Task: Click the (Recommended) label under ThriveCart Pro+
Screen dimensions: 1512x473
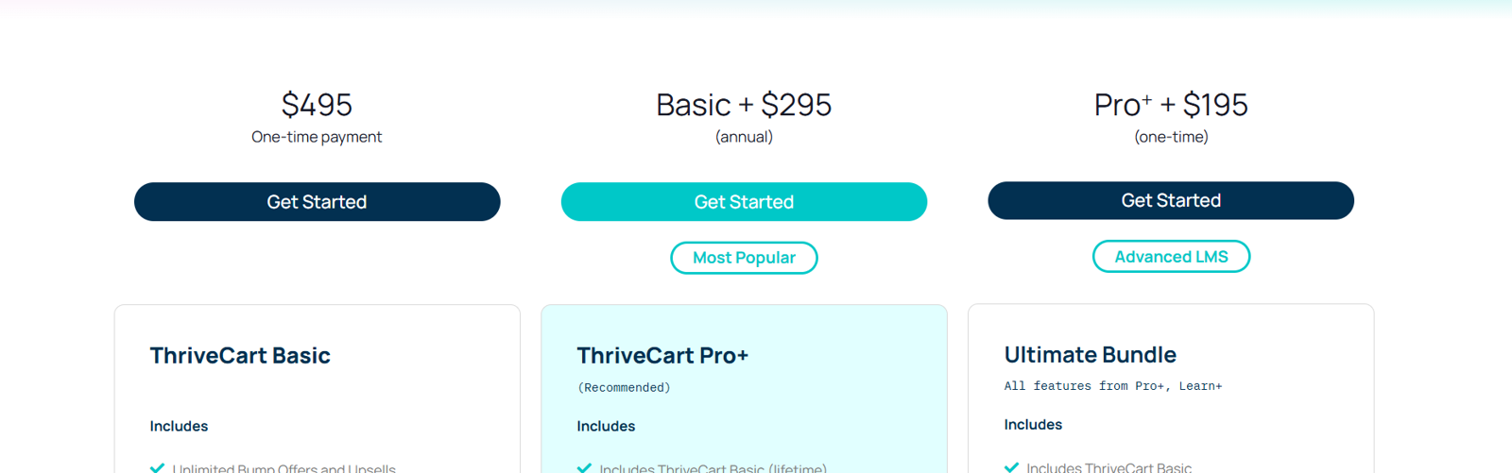Action: 624,388
